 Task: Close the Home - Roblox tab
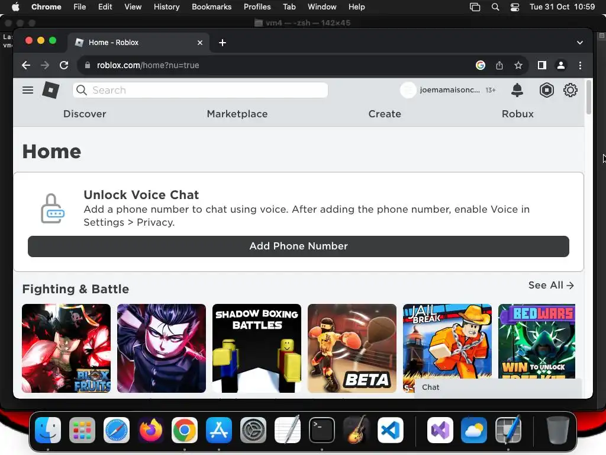pyautogui.click(x=200, y=43)
